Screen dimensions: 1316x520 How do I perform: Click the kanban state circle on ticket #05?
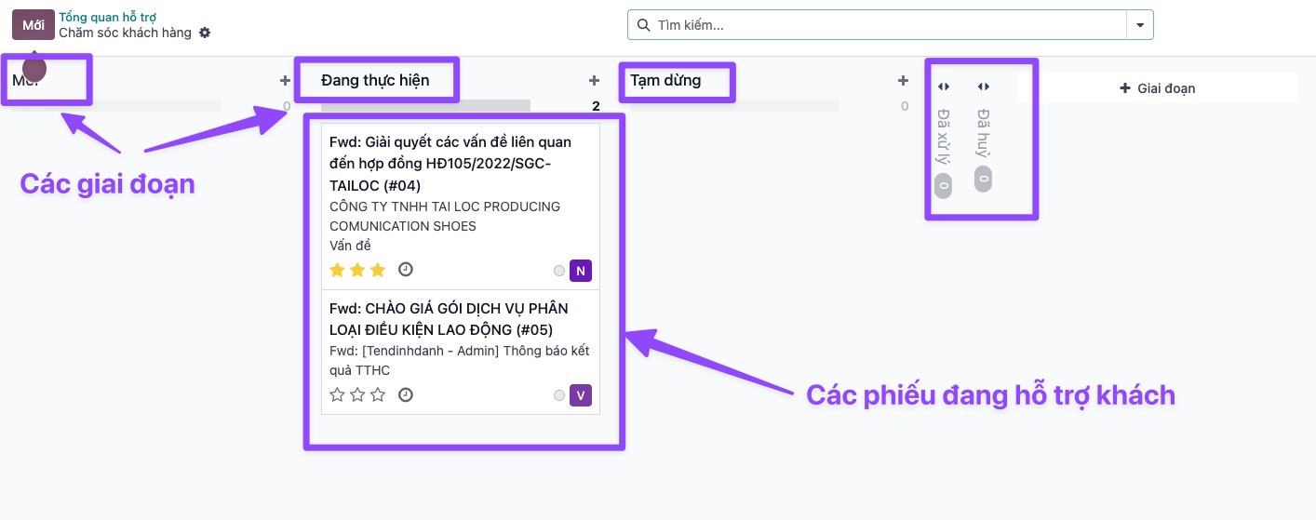[x=558, y=395]
